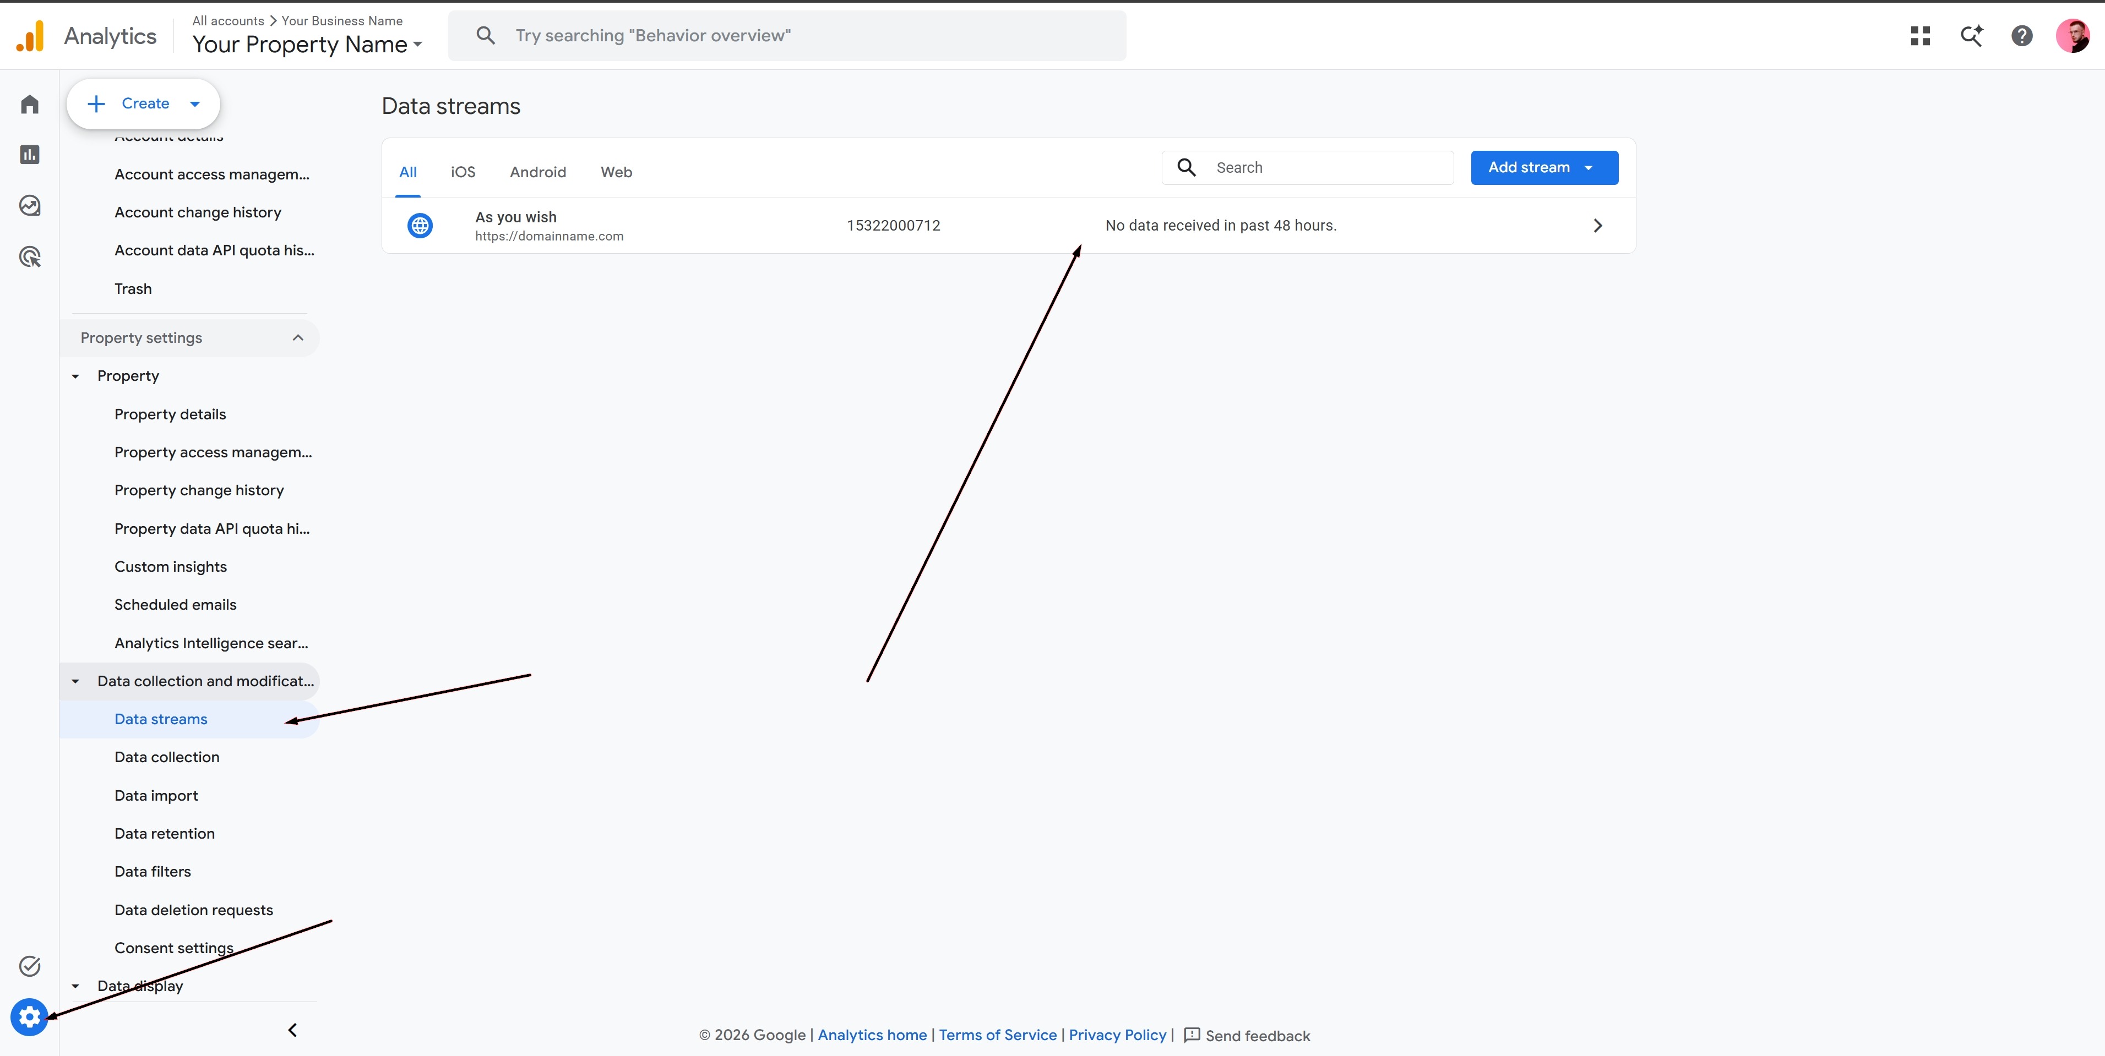Open the As you wish stream name
The width and height of the screenshot is (2105, 1056).
click(x=515, y=216)
